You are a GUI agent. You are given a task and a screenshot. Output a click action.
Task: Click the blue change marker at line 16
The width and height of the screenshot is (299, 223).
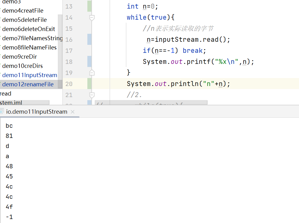pos(90,39)
